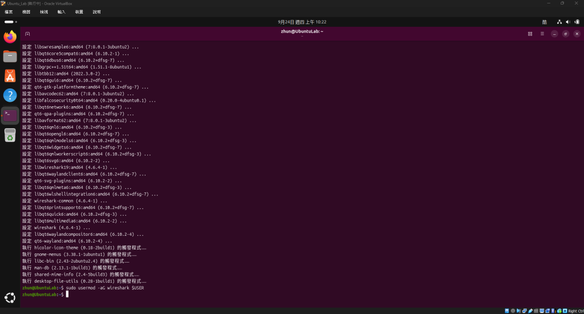584x314 pixels.
Task: Click the GNOME network status icon
Action: point(559,22)
